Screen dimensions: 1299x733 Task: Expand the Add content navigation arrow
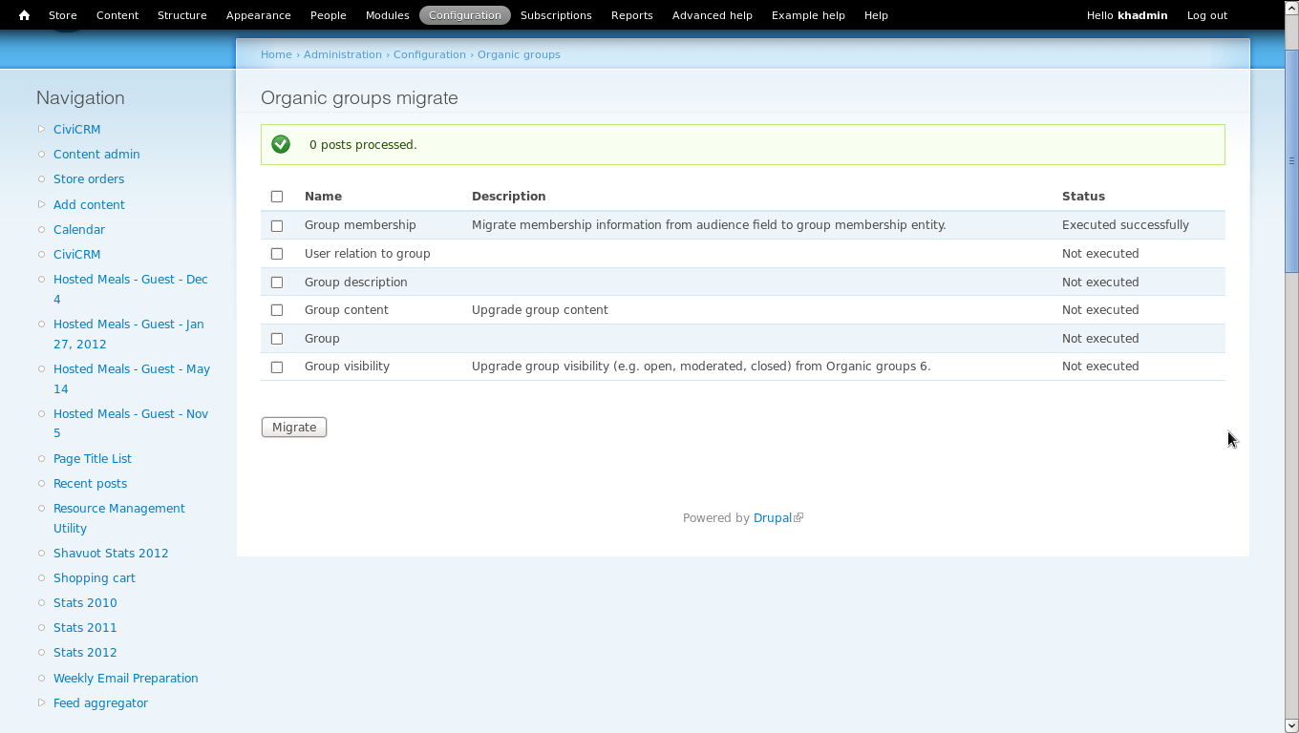(x=41, y=204)
